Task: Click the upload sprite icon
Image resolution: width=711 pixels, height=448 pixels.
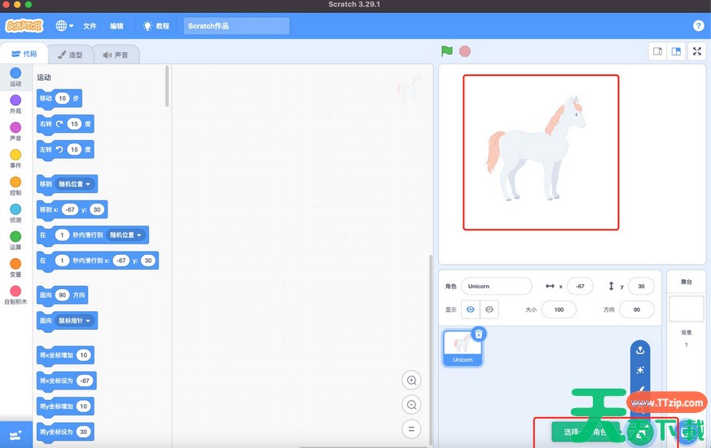Action: coord(640,350)
